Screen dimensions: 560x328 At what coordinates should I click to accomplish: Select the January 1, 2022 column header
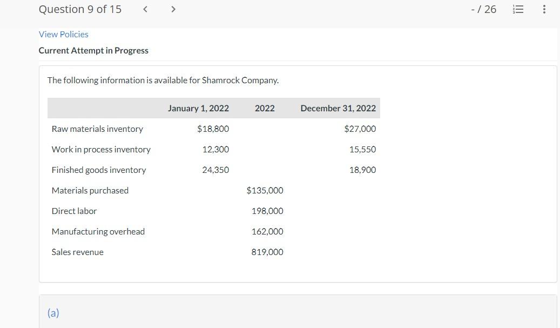[198, 108]
